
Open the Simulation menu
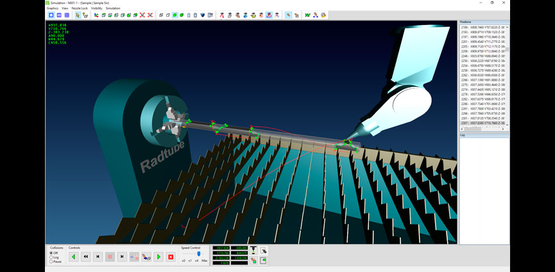click(x=113, y=8)
